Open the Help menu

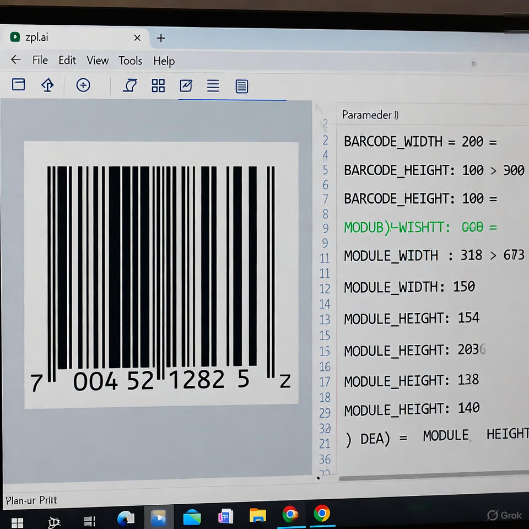[164, 61]
